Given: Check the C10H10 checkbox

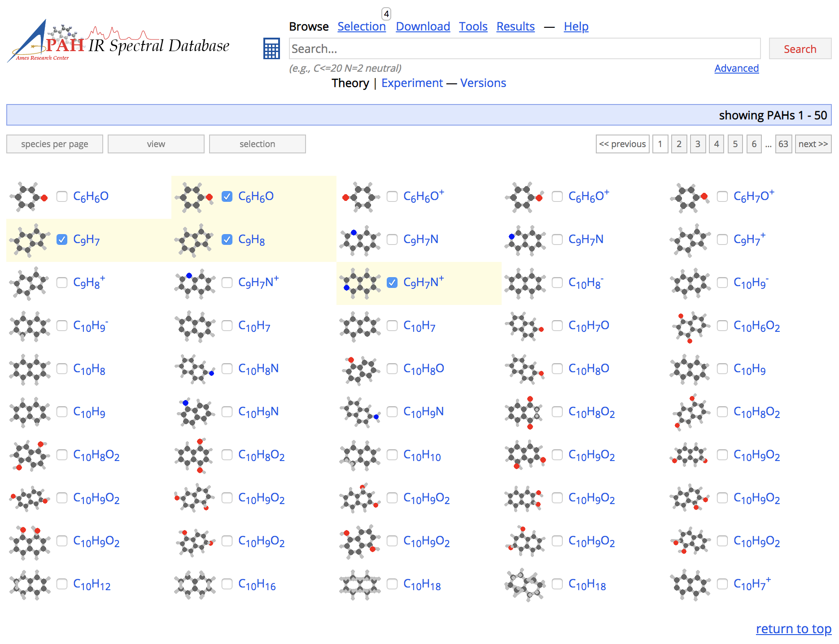Looking at the screenshot, I should pyautogui.click(x=392, y=455).
